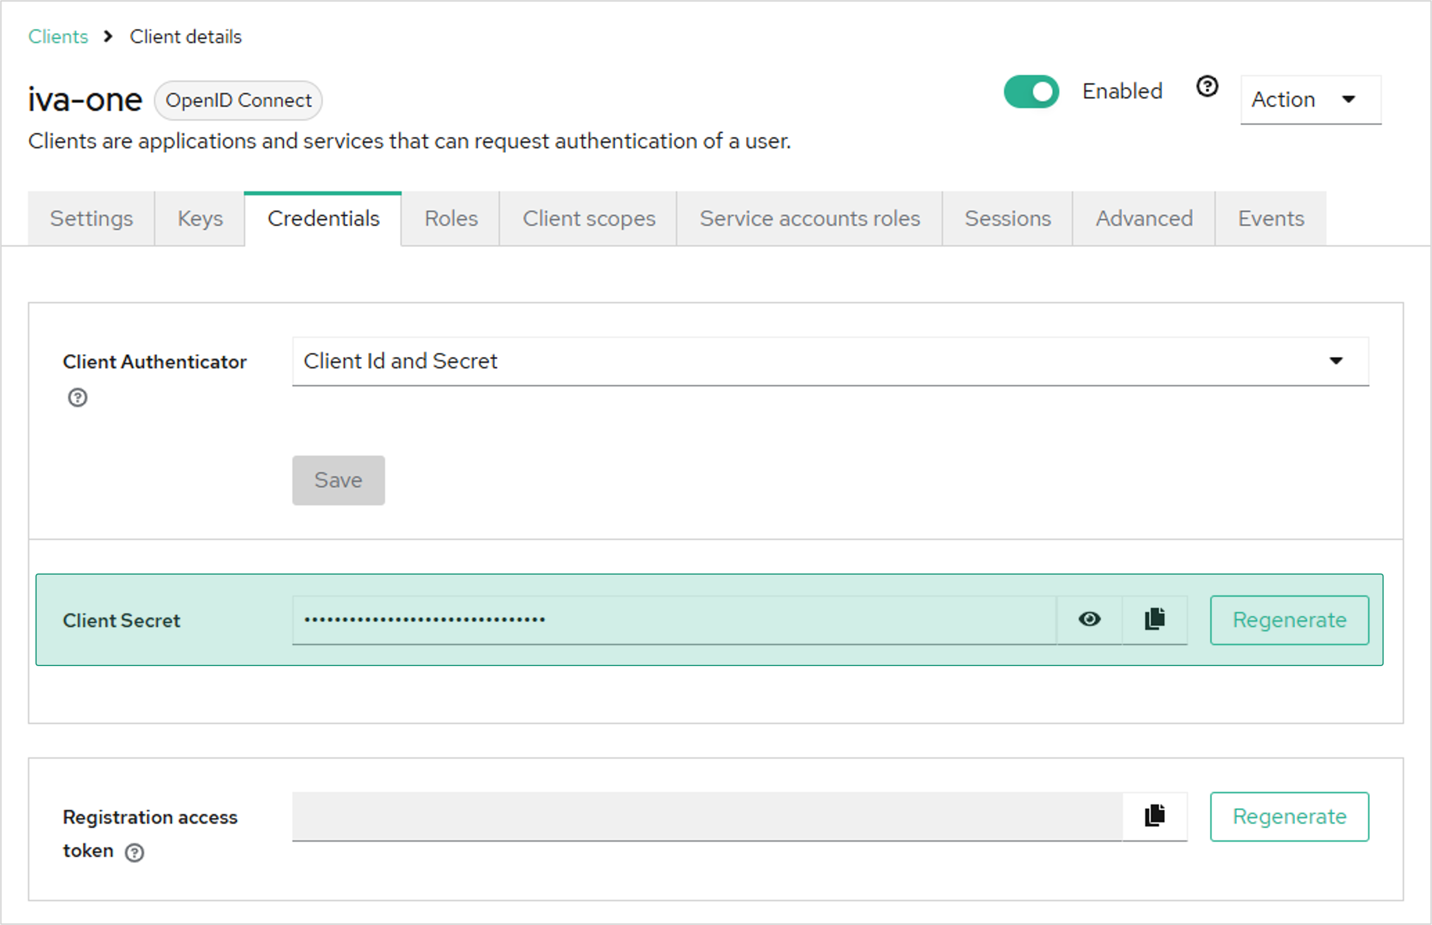Viewport: 1432px width, 925px height.
Task: Open Service accounts roles tab
Action: click(x=809, y=219)
